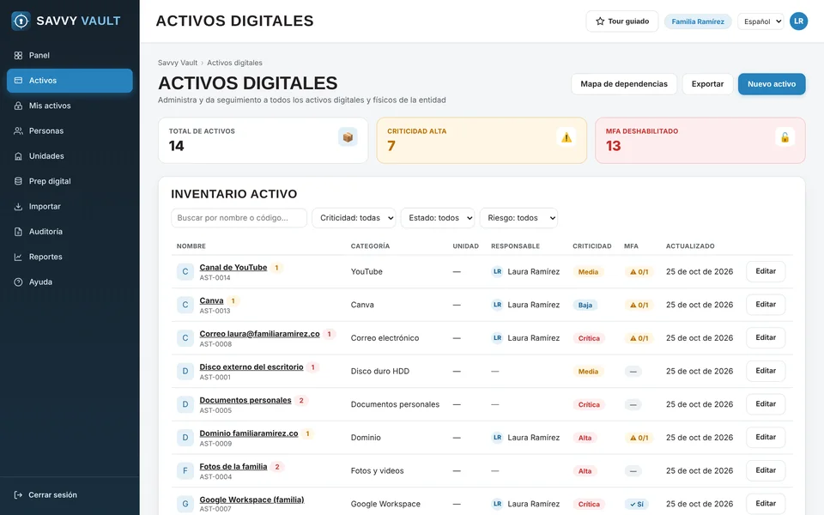Click the C avatar of Canal de YouTube
This screenshot has height=515, width=824.
point(185,272)
